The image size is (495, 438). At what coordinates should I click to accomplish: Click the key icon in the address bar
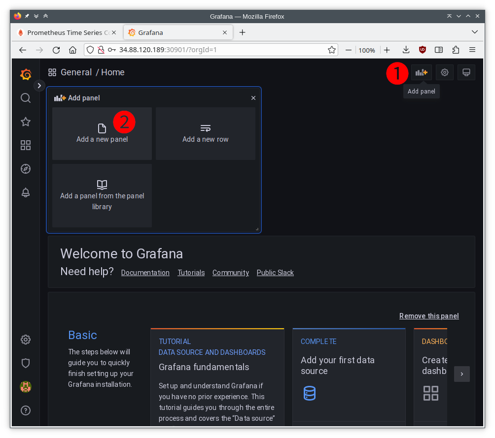click(x=112, y=50)
